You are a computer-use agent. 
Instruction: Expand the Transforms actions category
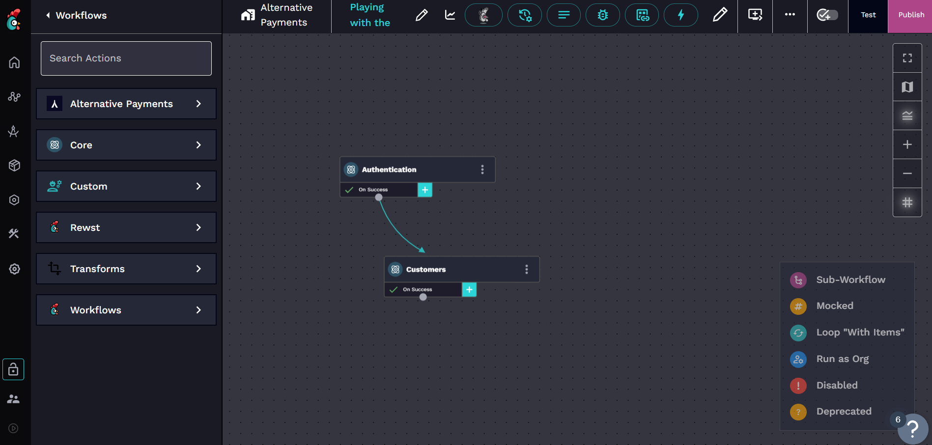pyautogui.click(x=126, y=269)
